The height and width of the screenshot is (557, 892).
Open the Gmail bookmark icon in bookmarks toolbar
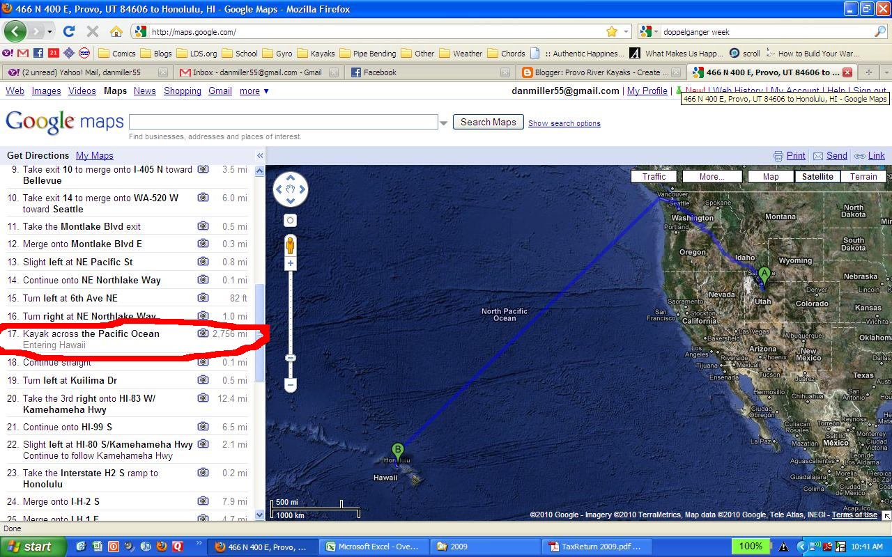point(23,53)
